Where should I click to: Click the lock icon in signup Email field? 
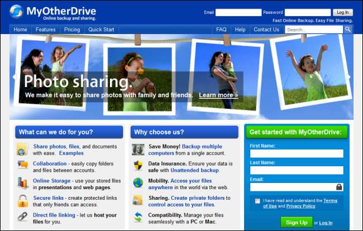tap(339, 187)
